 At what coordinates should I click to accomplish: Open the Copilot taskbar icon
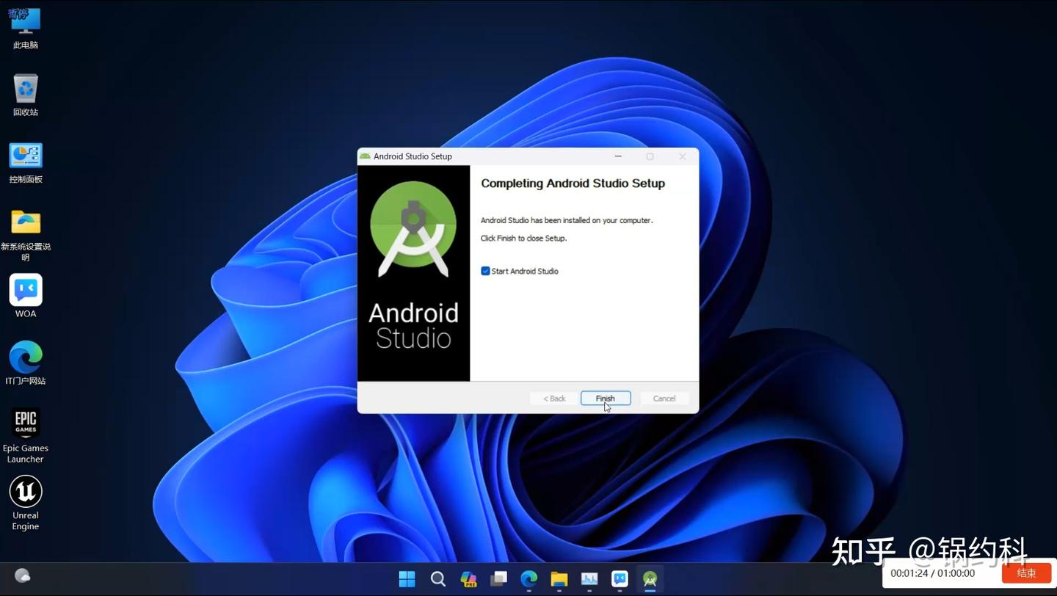pos(468,579)
